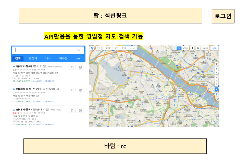Click the 바텀 : cc footer box
This screenshot has width=249, height=154.
(x=115, y=146)
